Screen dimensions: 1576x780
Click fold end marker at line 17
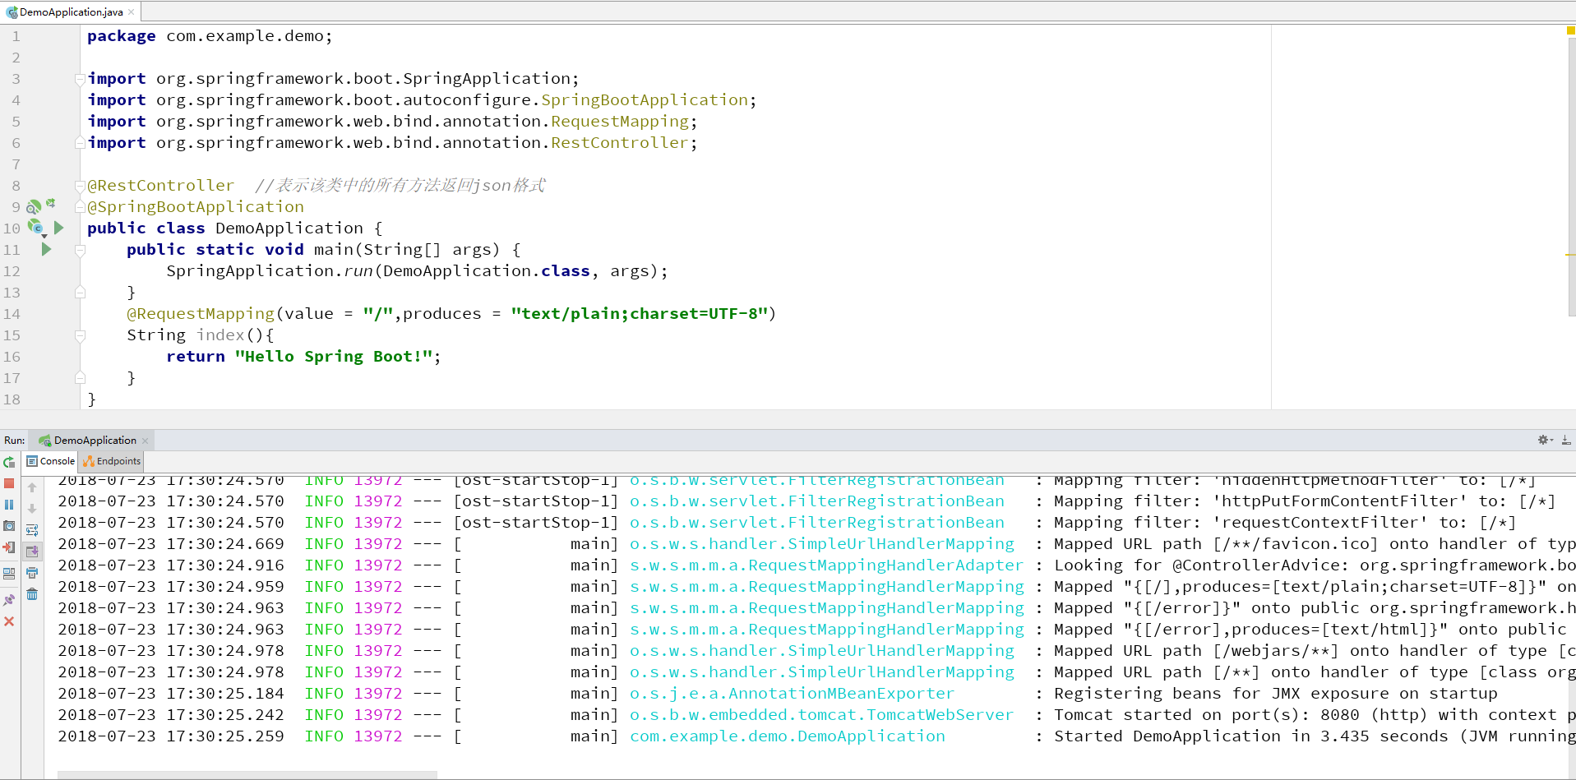tap(80, 378)
